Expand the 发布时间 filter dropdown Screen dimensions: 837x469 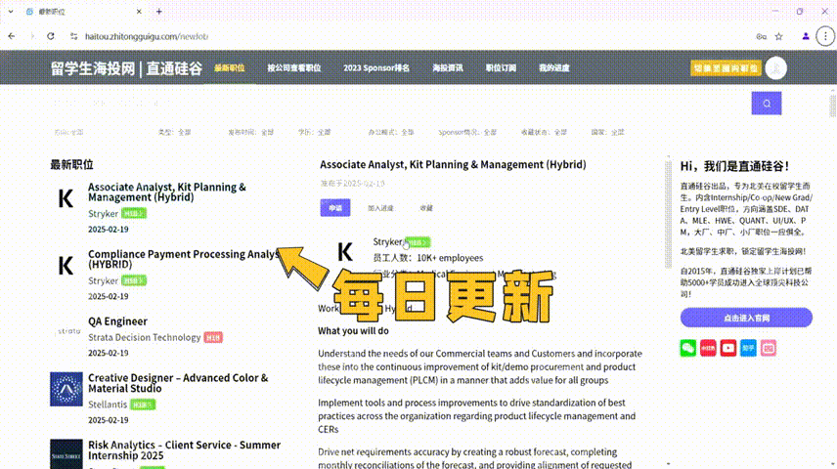251,132
